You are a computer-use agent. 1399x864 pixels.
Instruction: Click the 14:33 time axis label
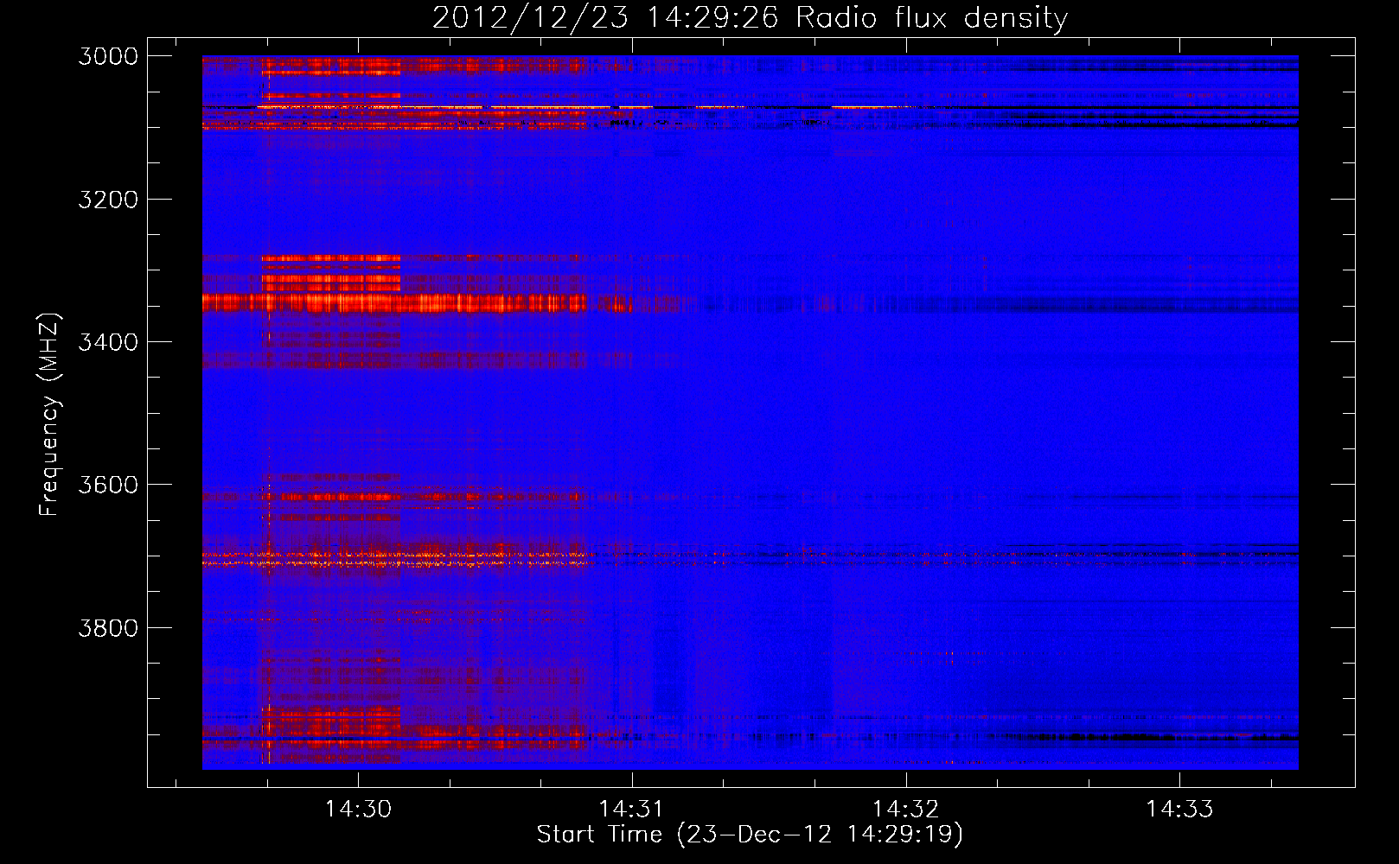tap(1179, 809)
